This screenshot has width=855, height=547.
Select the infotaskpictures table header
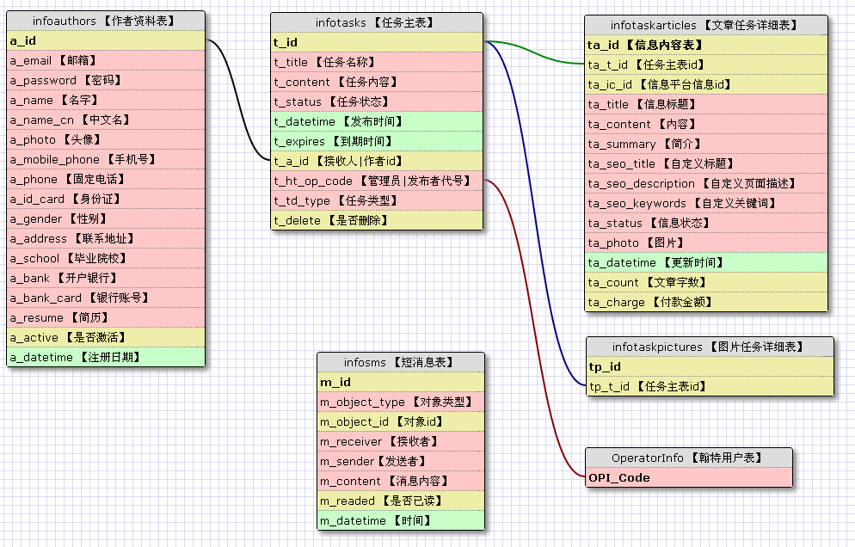click(x=709, y=347)
